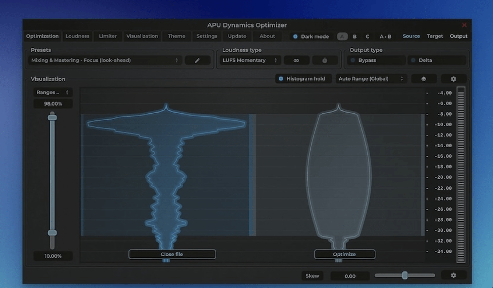The height and width of the screenshot is (288, 493).
Task: Open the visualization layers icon
Action: pyautogui.click(x=424, y=78)
